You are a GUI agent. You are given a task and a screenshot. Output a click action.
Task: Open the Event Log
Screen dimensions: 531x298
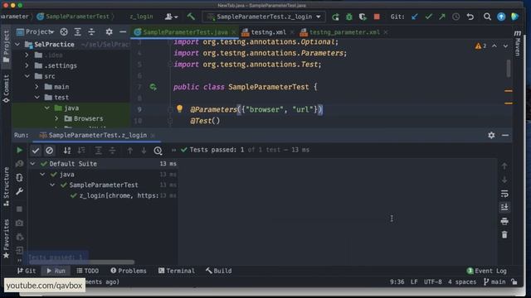(487, 271)
